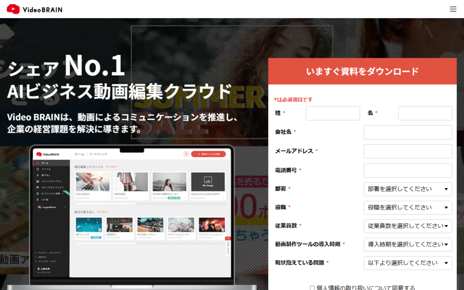Screen dimensions: 464x290
Task: Click the InsightBRAIN entry in mockup sidebar
Action: click(51, 207)
